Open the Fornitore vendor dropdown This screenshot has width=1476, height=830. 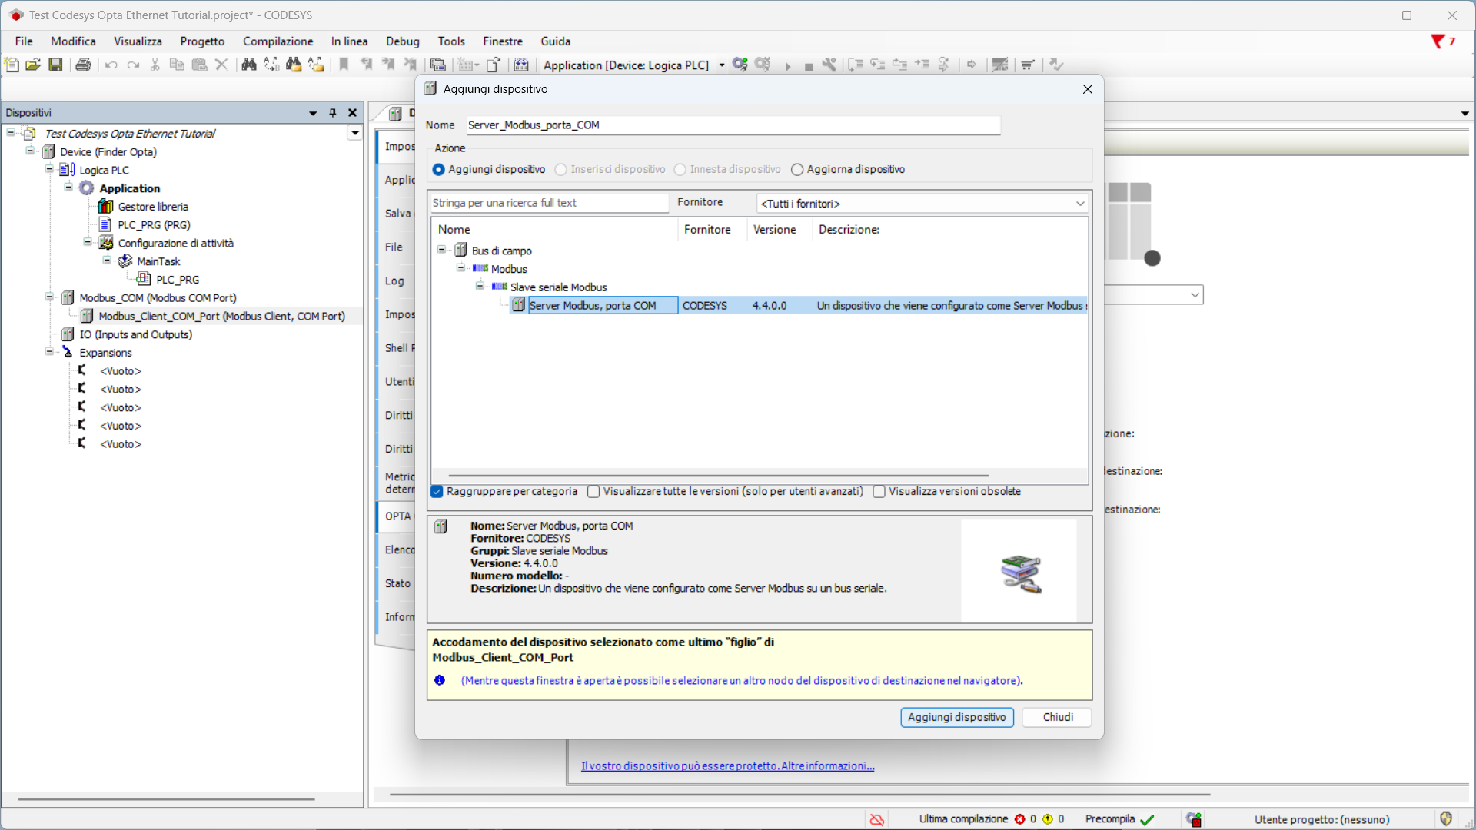pos(922,204)
